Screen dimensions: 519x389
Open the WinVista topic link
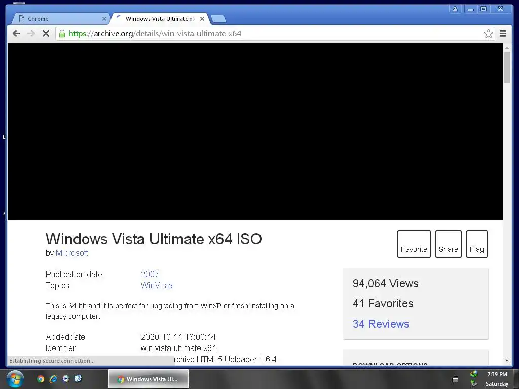(157, 286)
